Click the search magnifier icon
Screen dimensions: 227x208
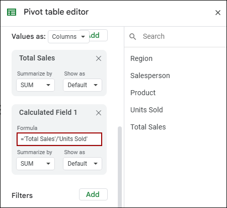click(x=132, y=36)
